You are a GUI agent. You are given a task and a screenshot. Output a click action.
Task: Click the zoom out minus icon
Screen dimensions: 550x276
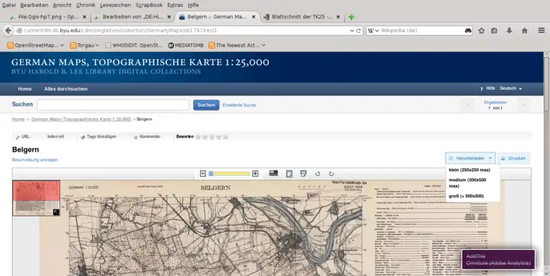pyautogui.click(x=203, y=174)
